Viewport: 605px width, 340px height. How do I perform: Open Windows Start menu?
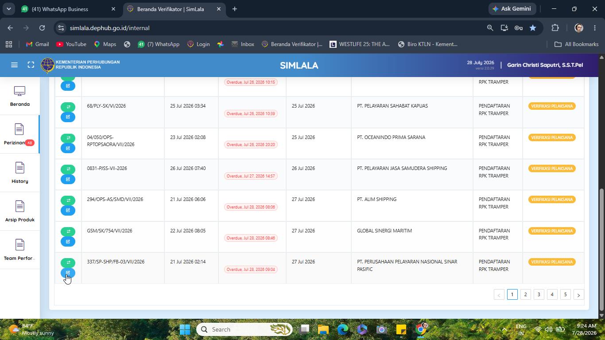[x=185, y=329]
